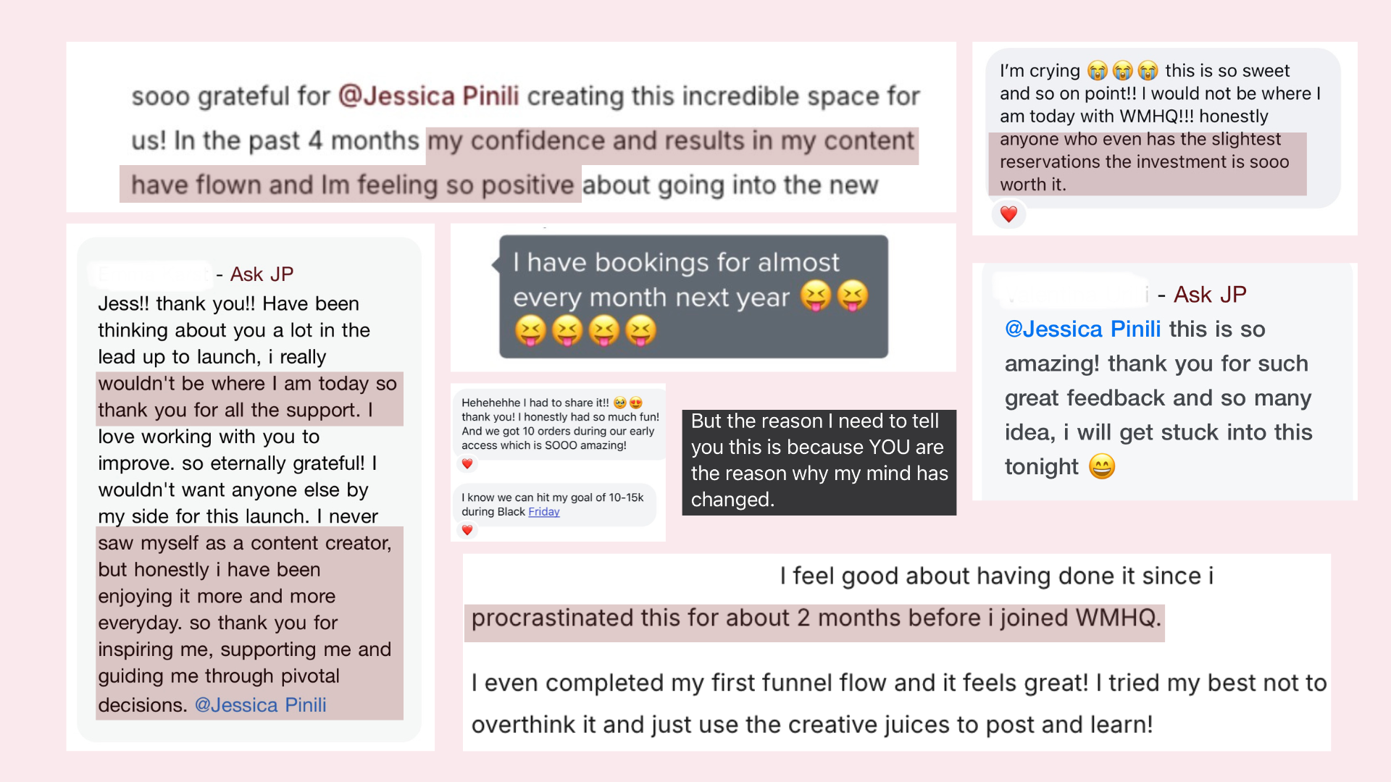The width and height of the screenshot is (1391, 782).
Task: Click the heart under the early access message
Action: click(467, 463)
